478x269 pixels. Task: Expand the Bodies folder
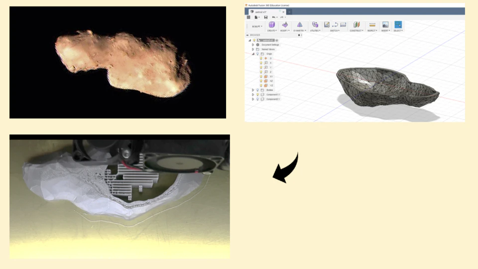pyautogui.click(x=253, y=90)
